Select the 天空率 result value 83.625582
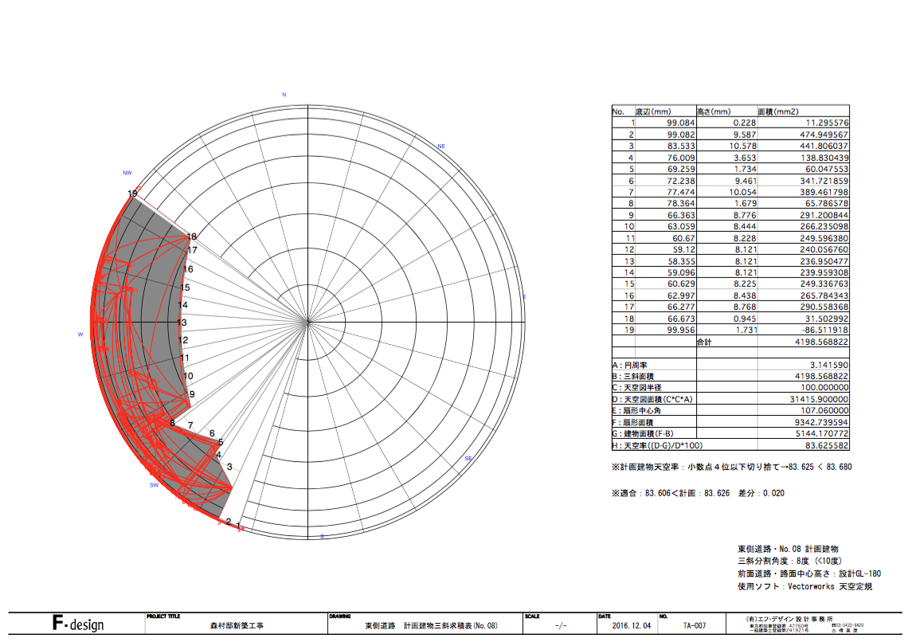The image size is (908, 642). pyautogui.click(x=822, y=445)
